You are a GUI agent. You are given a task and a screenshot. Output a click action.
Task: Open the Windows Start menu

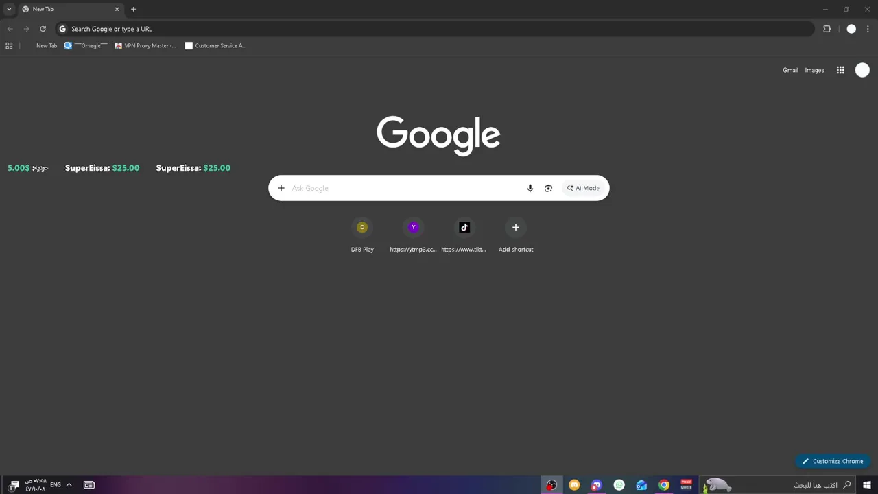click(x=867, y=485)
